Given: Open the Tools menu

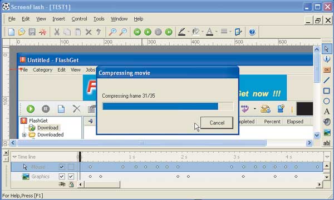Looking at the screenshot, I should (x=99, y=19).
